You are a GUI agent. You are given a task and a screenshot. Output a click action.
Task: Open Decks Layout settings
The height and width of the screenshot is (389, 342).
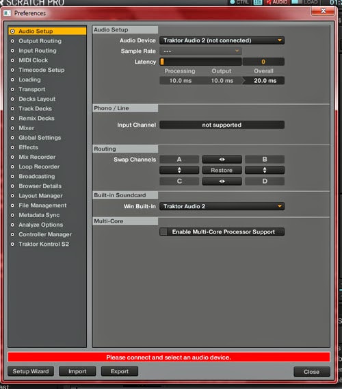(37, 99)
